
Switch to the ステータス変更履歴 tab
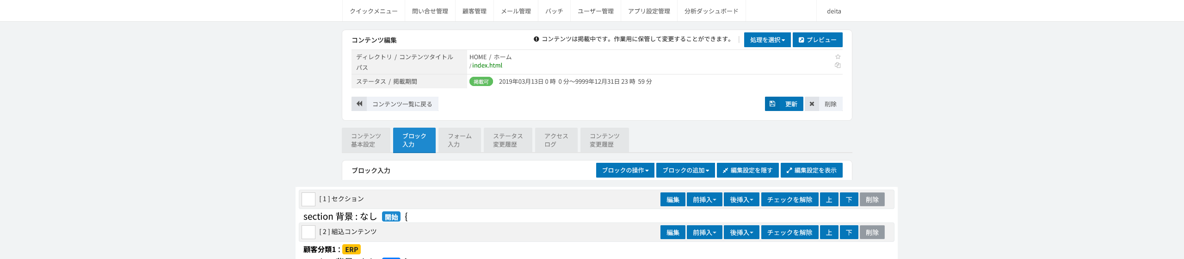pyautogui.click(x=508, y=140)
